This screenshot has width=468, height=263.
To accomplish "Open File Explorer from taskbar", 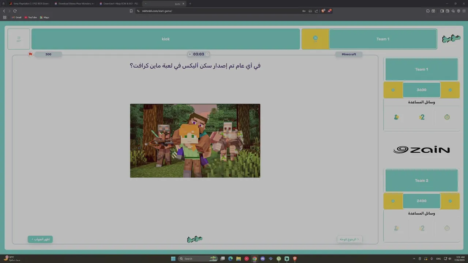I will [x=238, y=259].
